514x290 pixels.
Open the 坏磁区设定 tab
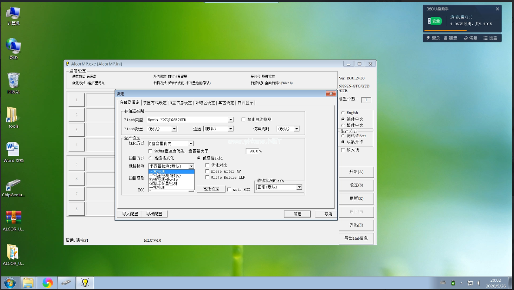coord(205,103)
